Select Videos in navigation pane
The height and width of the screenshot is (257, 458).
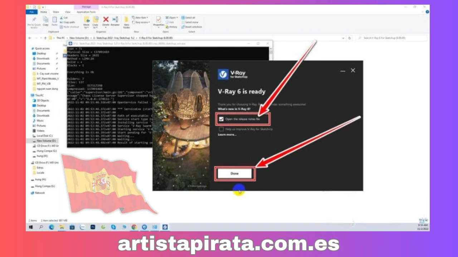tap(40, 131)
